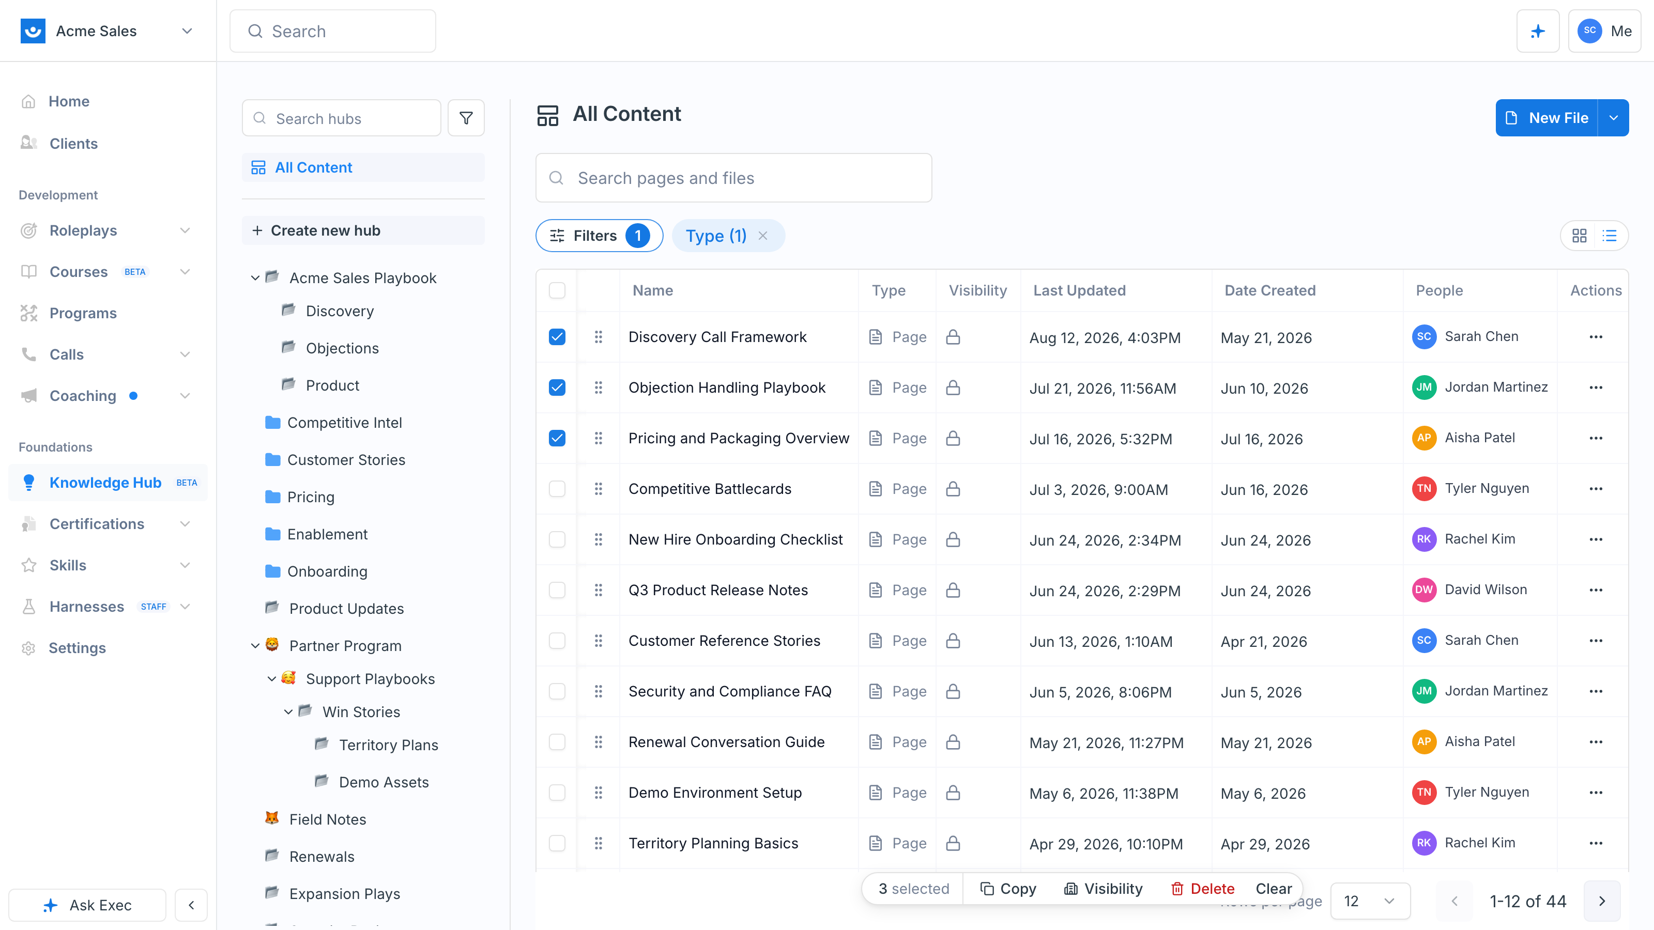The height and width of the screenshot is (930, 1654).
Task: Switch to grid view layout icon
Action: pyautogui.click(x=1580, y=236)
